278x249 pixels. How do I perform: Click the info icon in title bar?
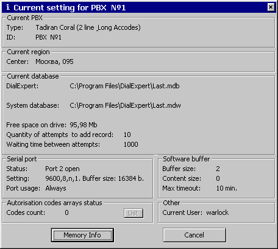click(x=8, y=7)
